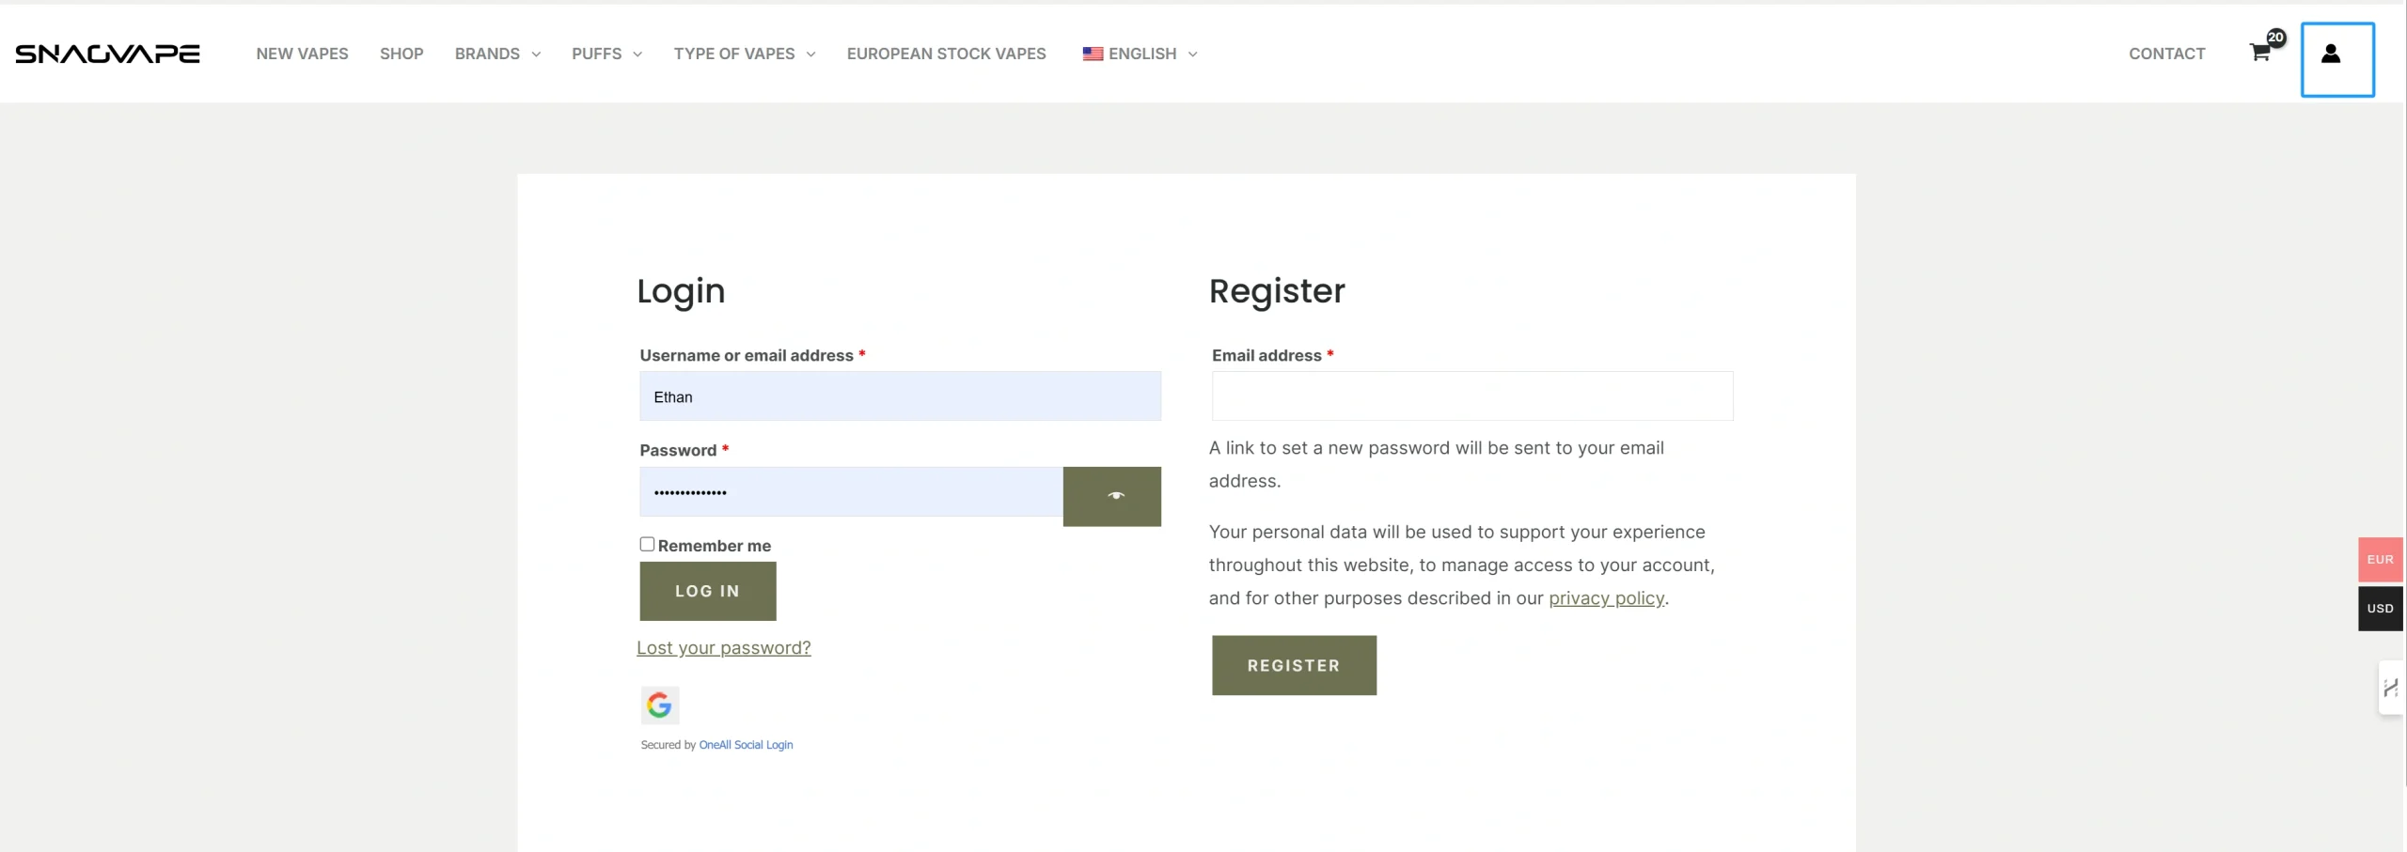Expand the Type of Vapes dropdown
Screen dimensions: 2407x852
pos(744,54)
